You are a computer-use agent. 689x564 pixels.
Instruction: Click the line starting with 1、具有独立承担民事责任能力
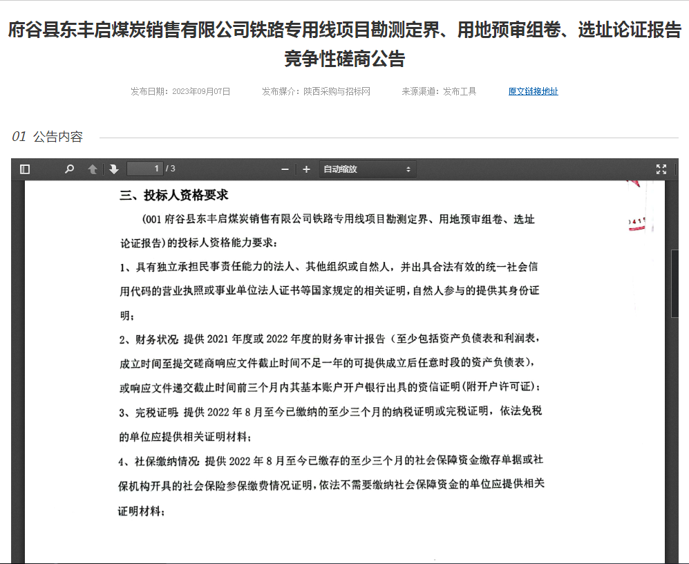(x=329, y=267)
